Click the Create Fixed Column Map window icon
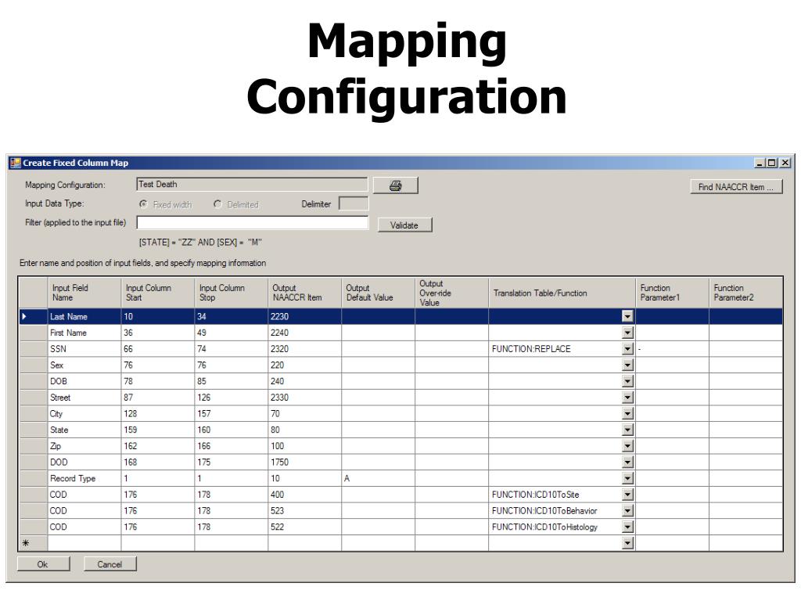The height and width of the screenshot is (601, 801). point(16,163)
